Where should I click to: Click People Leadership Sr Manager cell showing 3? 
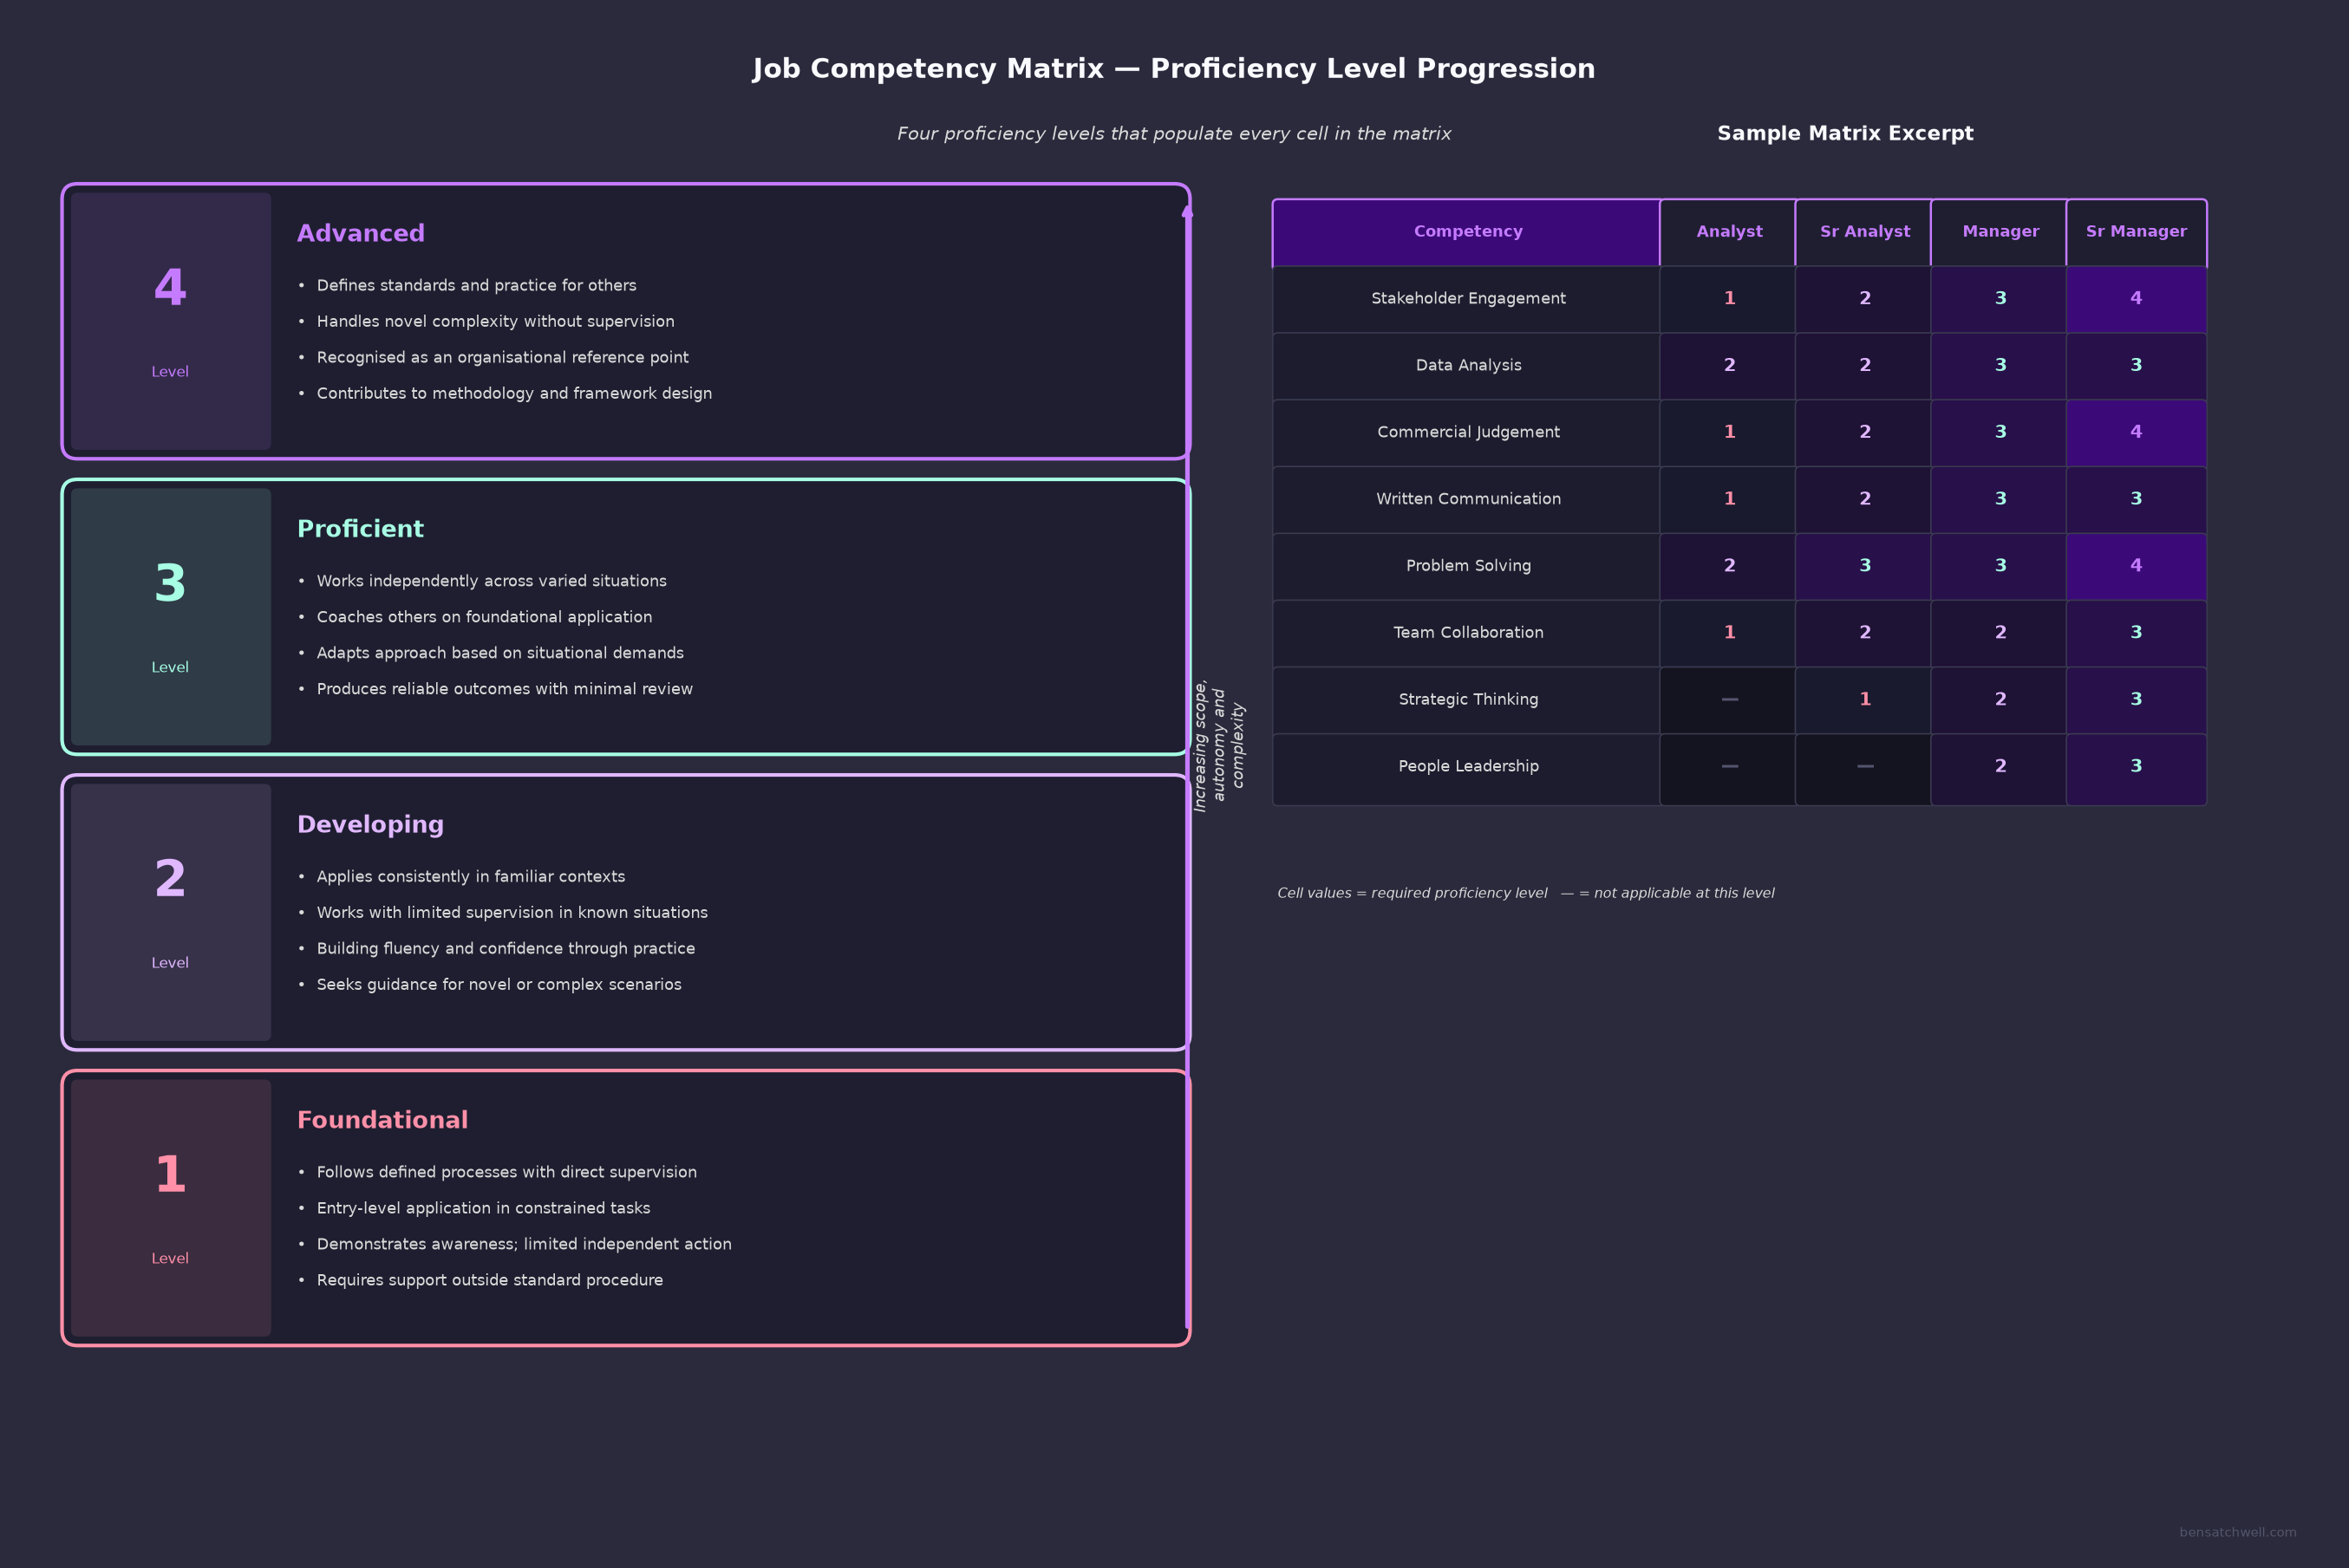pos(2136,769)
